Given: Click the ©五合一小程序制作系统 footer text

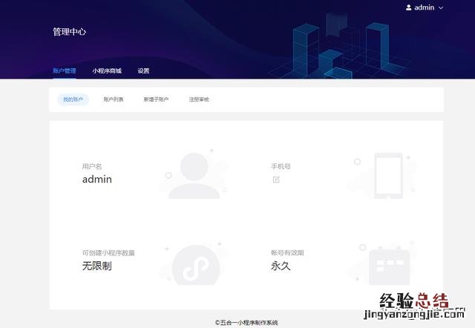Looking at the screenshot, I should [246, 323].
